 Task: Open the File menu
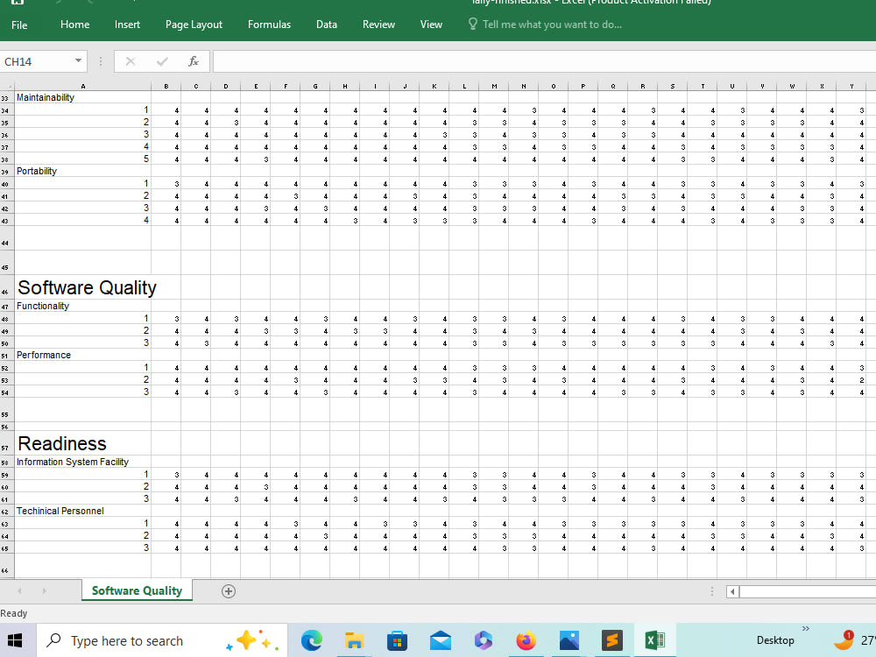[19, 25]
